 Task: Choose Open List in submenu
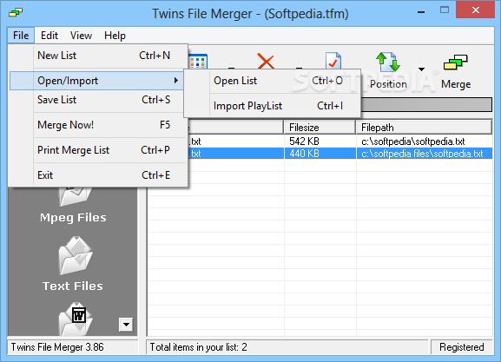coord(273,81)
